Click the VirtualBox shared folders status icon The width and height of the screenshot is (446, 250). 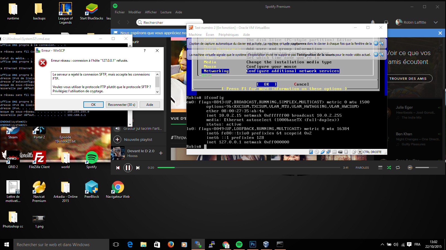334,152
